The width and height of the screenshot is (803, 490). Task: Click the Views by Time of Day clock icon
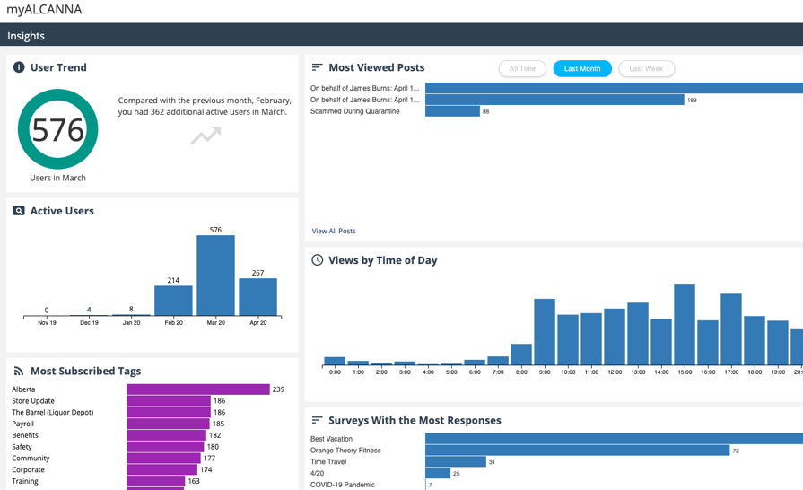tap(318, 259)
